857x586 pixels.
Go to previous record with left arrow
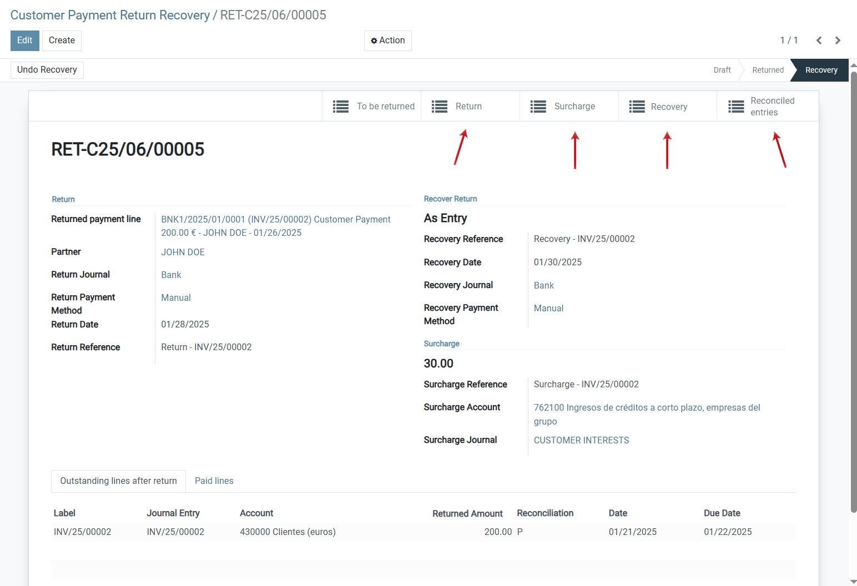pyautogui.click(x=819, y=40)
